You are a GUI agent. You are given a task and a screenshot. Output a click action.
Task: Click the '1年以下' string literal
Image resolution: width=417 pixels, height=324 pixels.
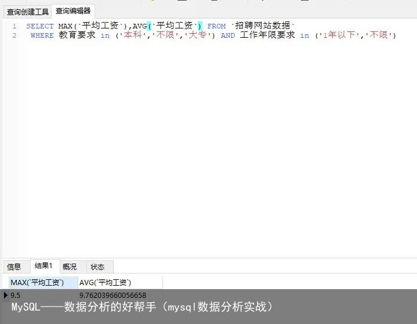tap(340, 35)
